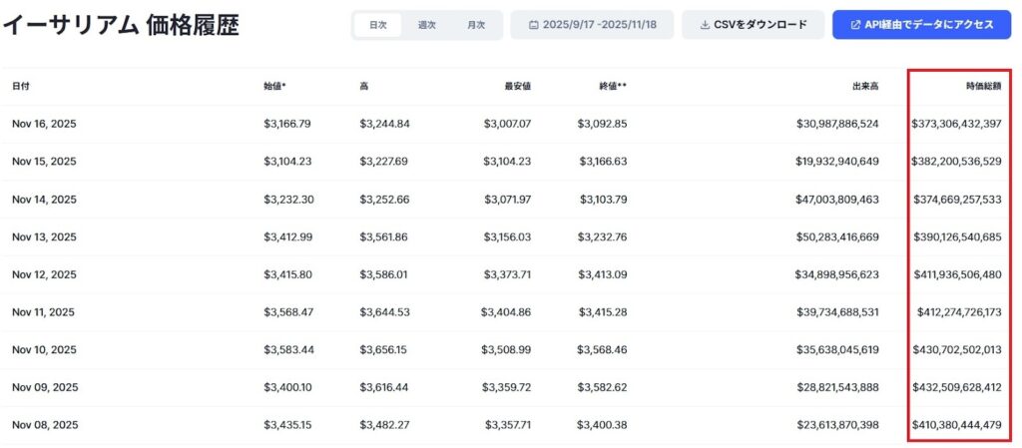Open the 2025/9/17 -2025/11/18 date range picker
Image resolution: width=1022 pixels, height=448 pixels.
coord(592,25)
